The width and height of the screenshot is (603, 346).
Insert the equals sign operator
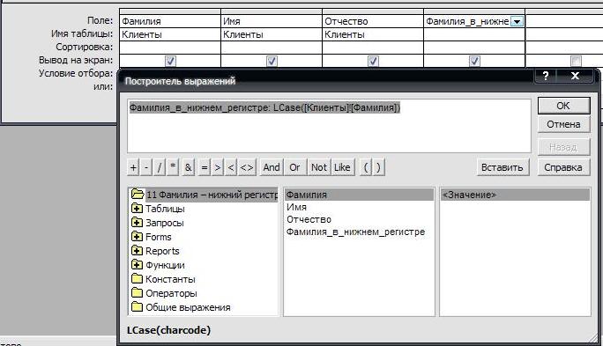pos(205,167)
